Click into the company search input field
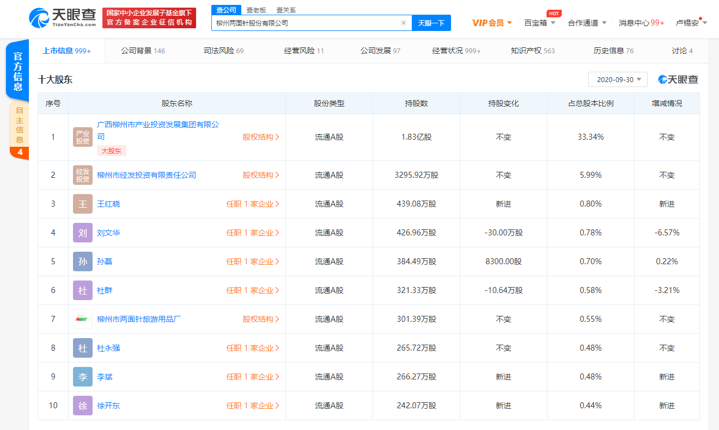This screenshot has width=719, height=430. [x=305, y=23]
